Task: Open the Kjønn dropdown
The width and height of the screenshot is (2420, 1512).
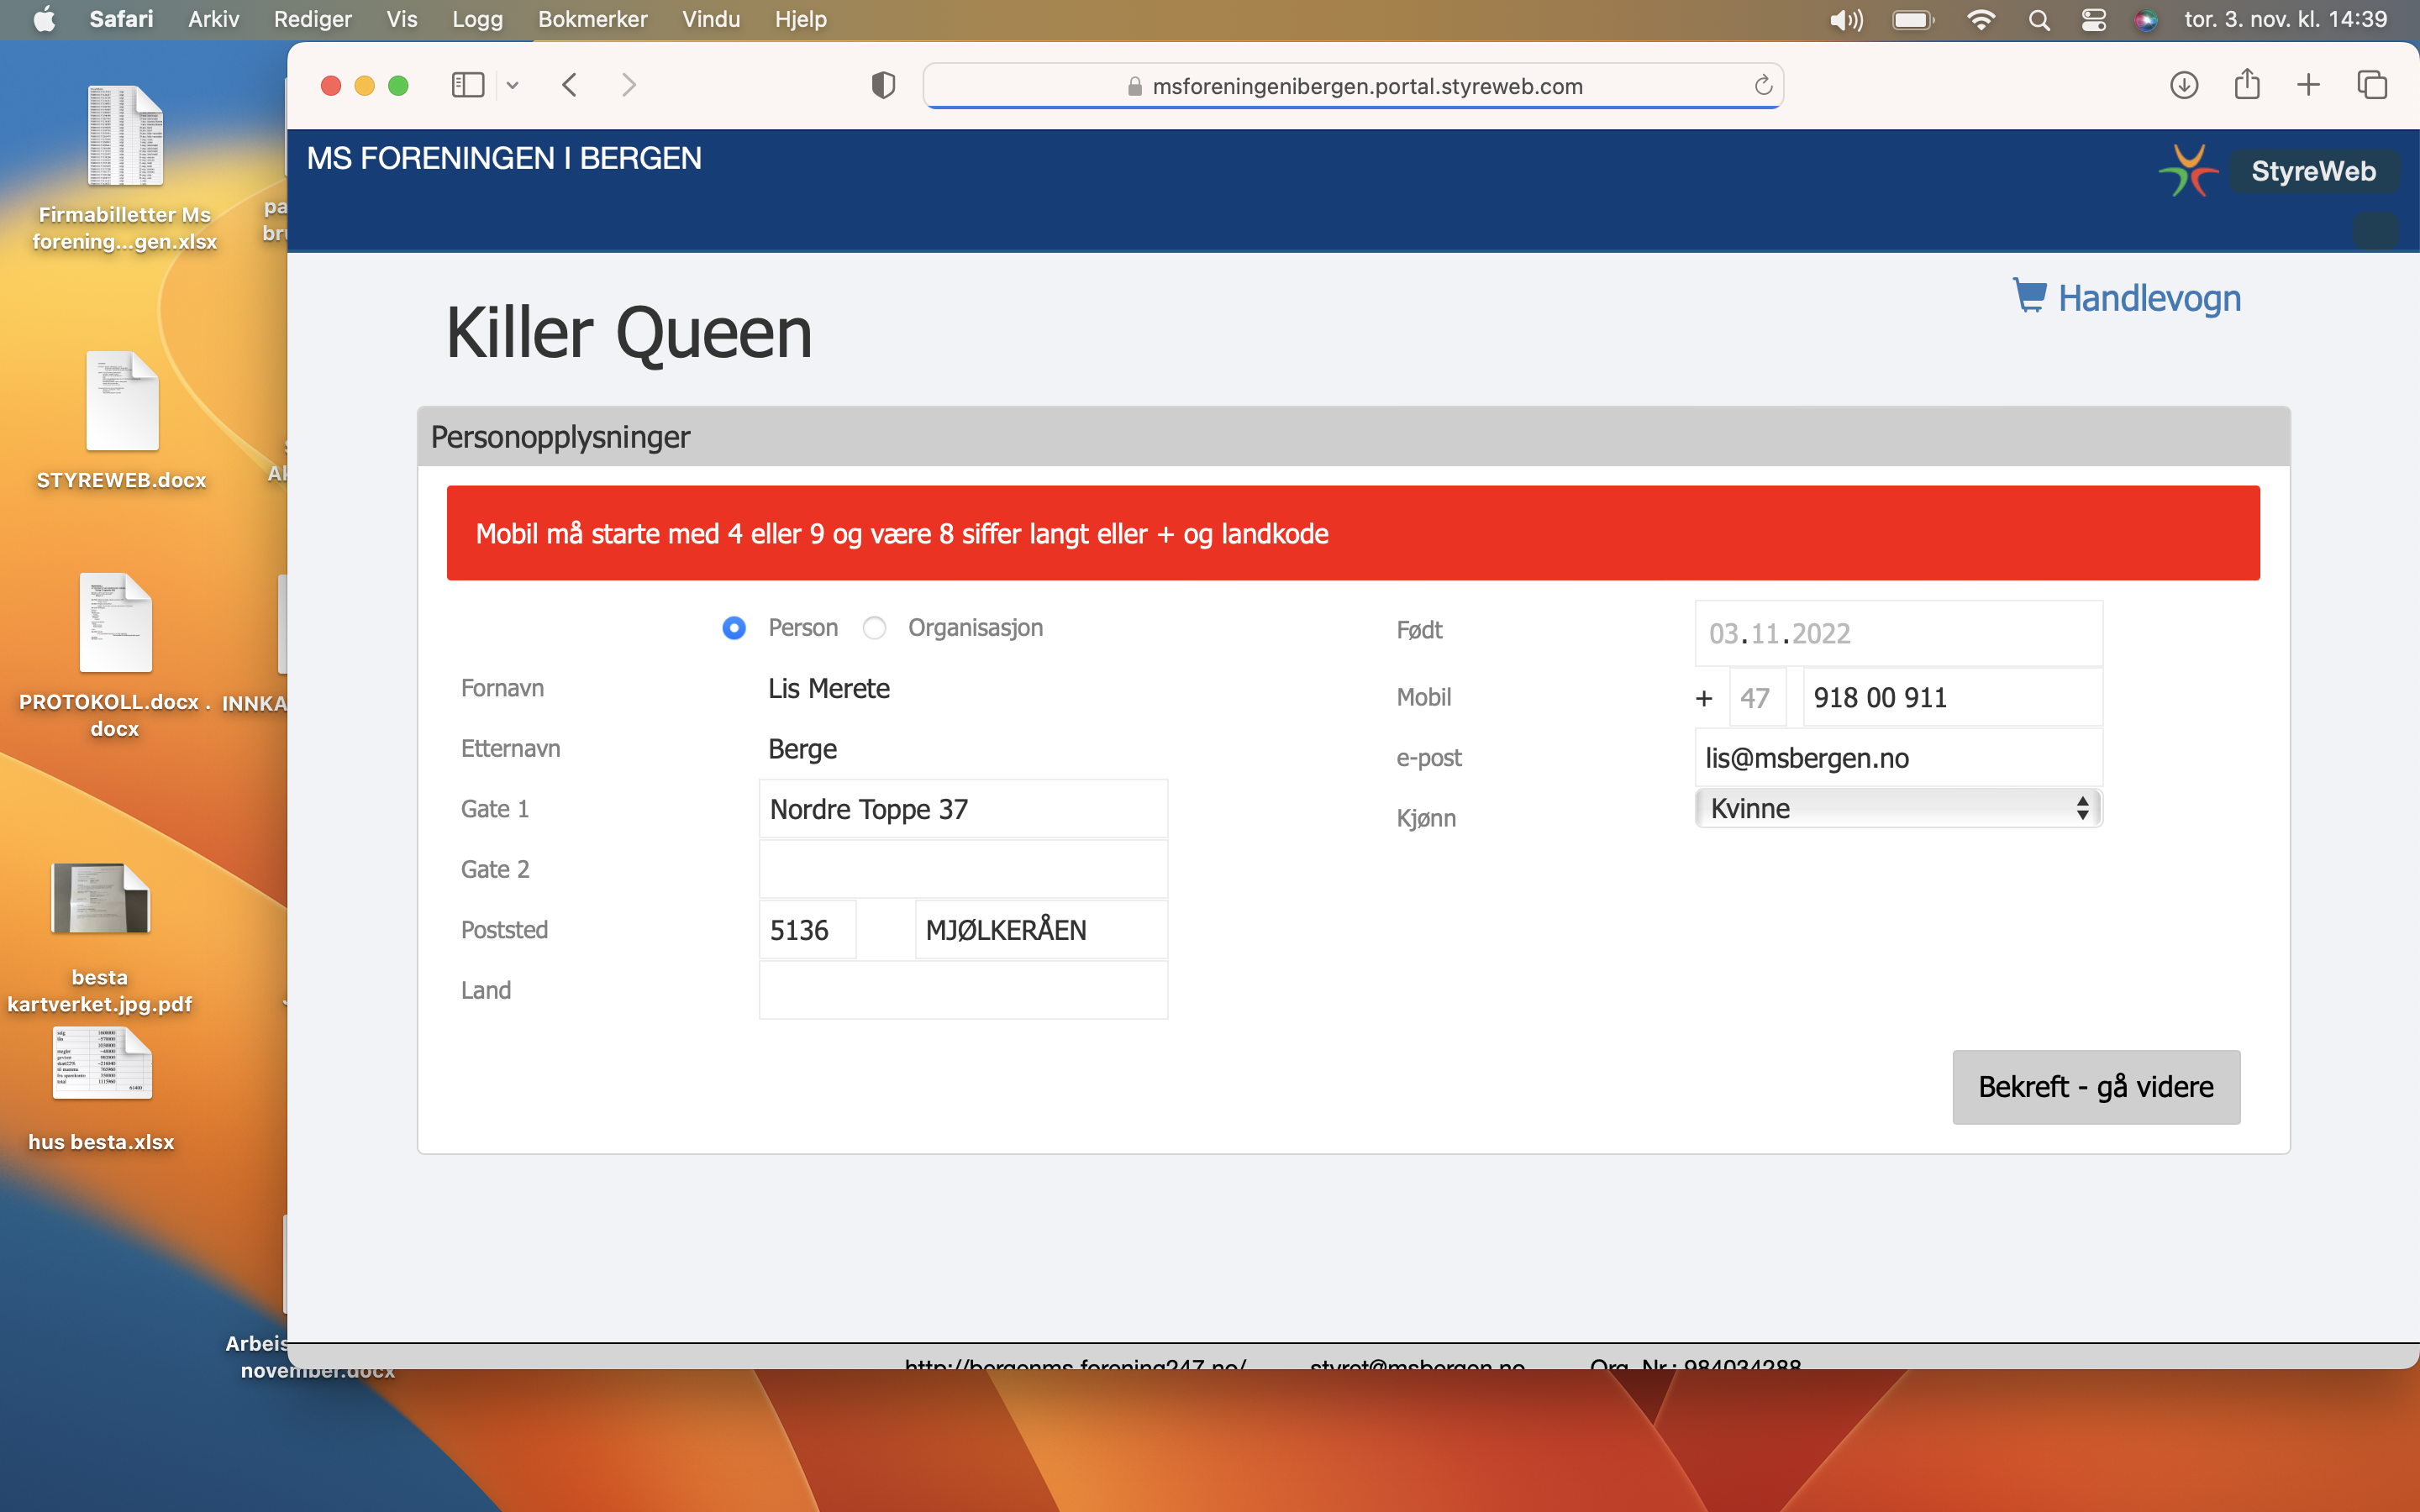Action: pos(1897,808)
